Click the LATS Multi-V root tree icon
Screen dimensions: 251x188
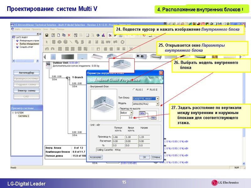[14, 37]
